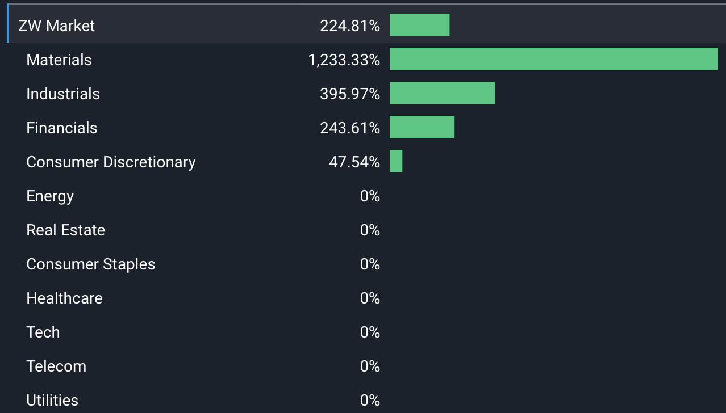This screenshot has height=413, width=726.
Task: Select the Financials bar in chart
Action: coord(422,127)
